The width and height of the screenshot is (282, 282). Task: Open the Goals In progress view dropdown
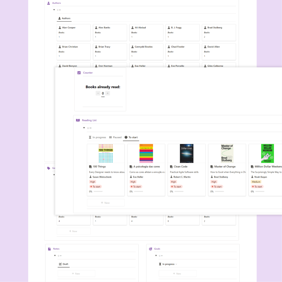pos(168,264)
